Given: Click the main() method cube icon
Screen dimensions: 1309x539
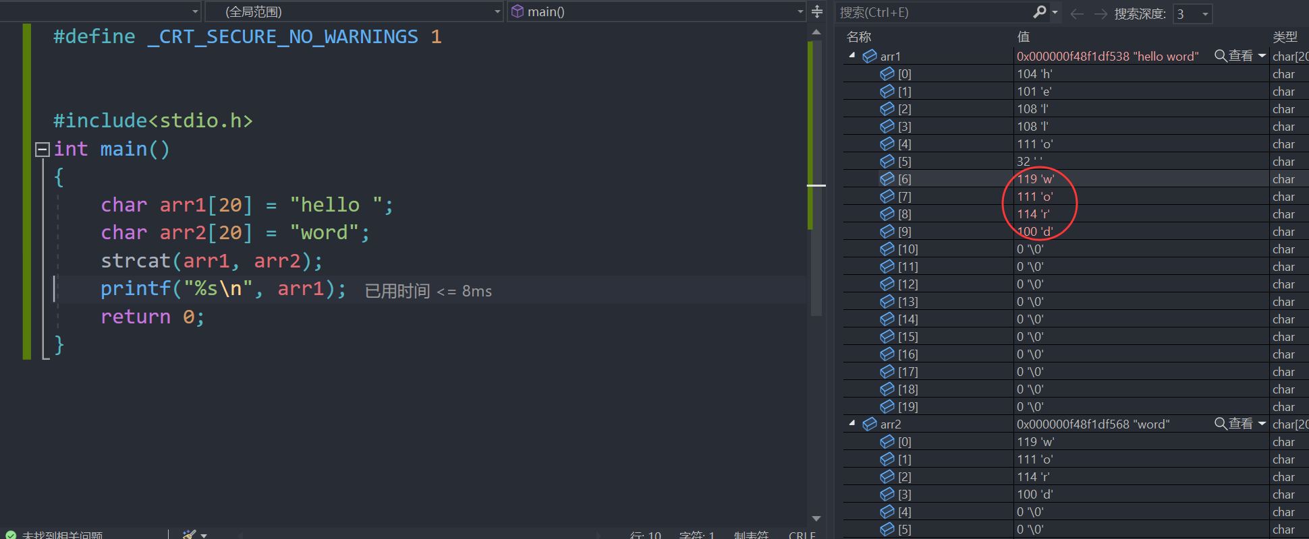Looking at the screenshot, I should coord(518,11).
